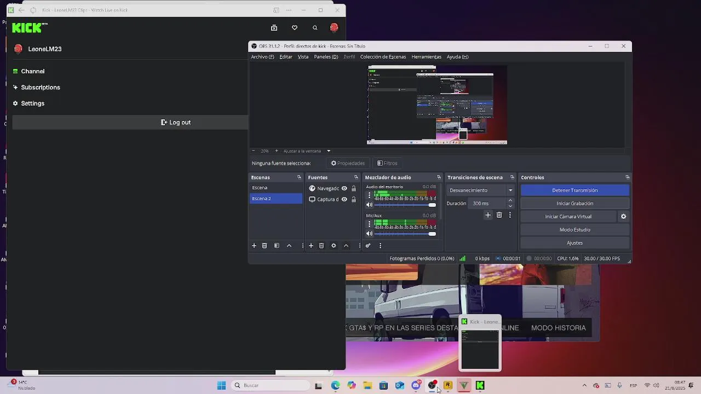Adjust the Audio del escritorio volume slider

click(405, 205)
